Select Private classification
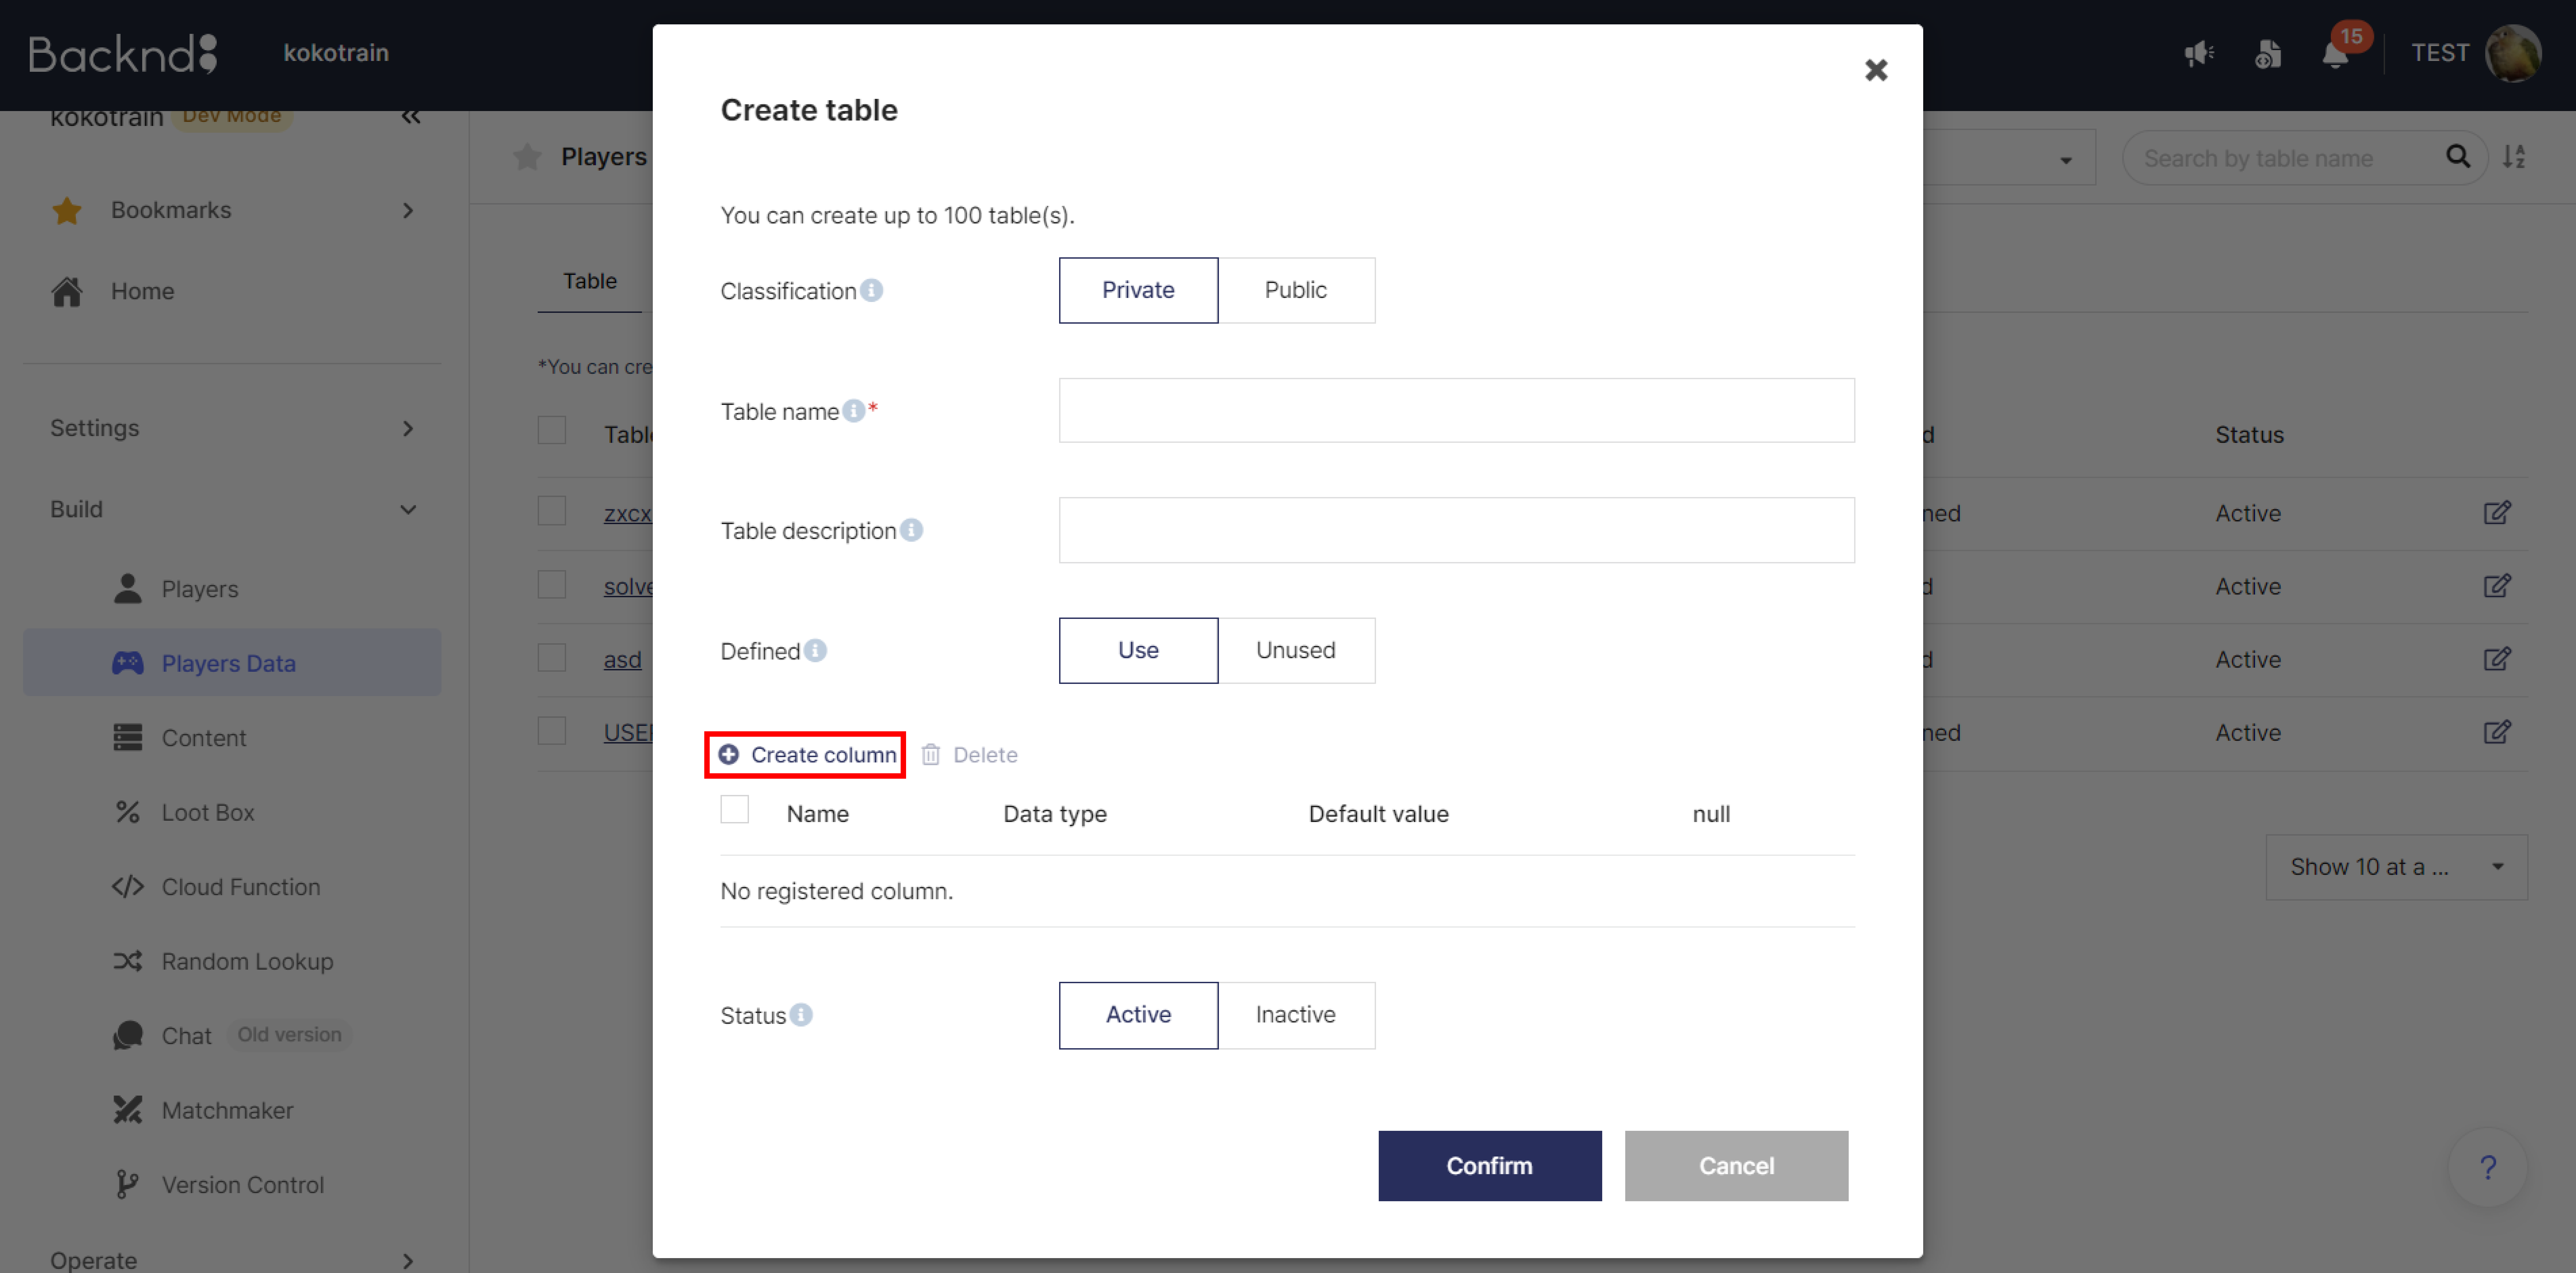This screenshot has width=2576, height=1273. click(x=1138, y=290)
